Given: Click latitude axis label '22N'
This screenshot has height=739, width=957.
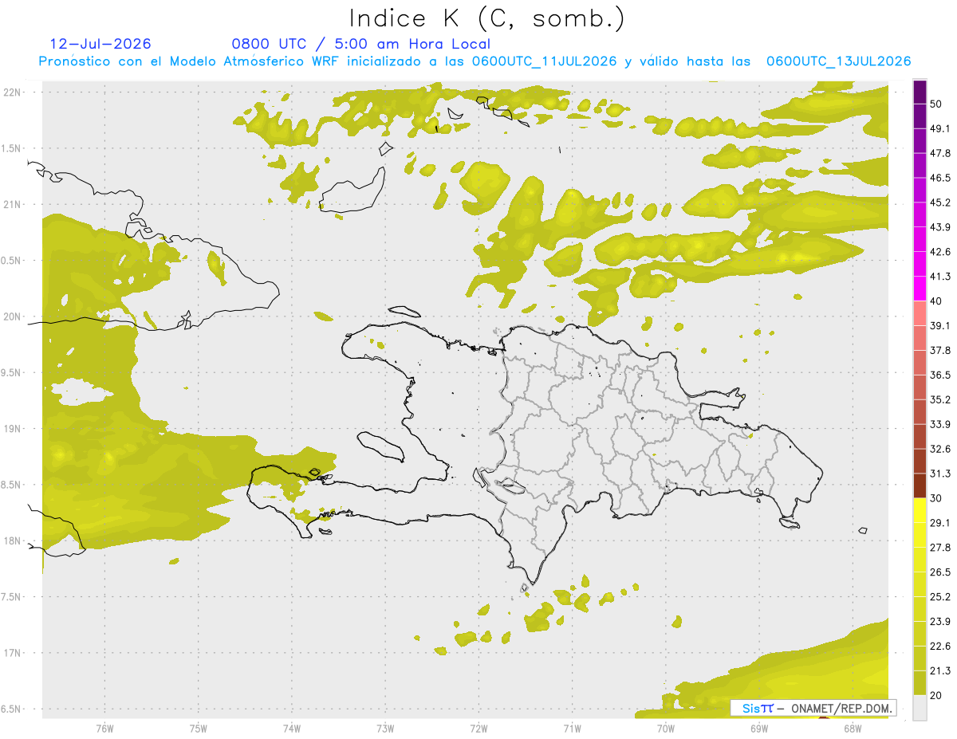Looking at the screenshot, I should (x=13, y=92).
